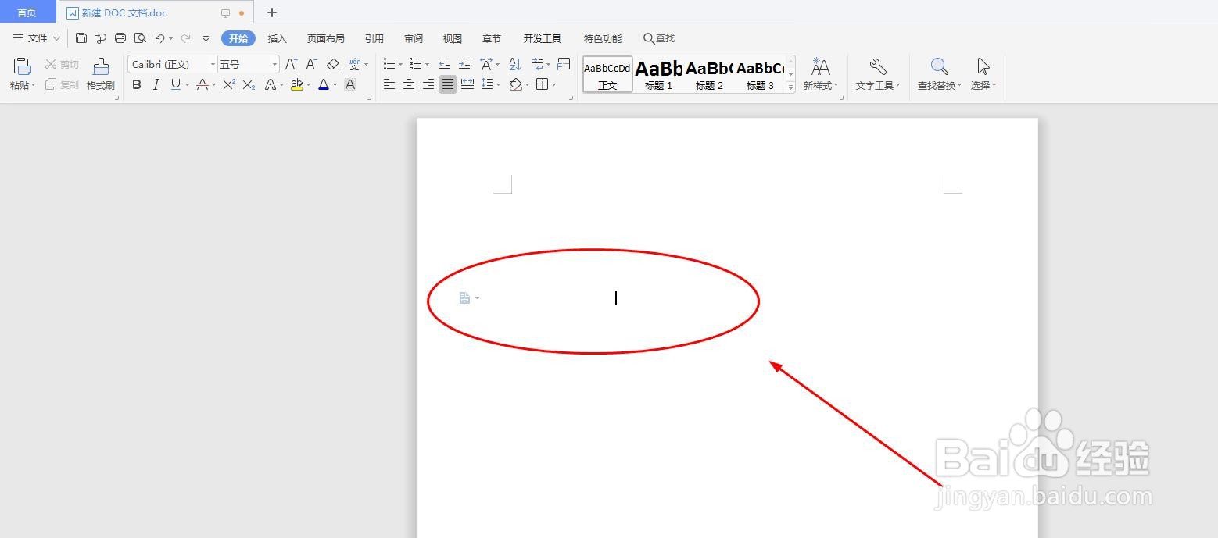Select the 新样式 (New Style) icon
This screenshot has height=538, width=1218.
pos(819,74)
